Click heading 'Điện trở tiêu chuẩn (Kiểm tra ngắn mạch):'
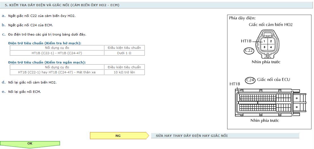This screenshot has height=149, width=314. coord(47,62)
